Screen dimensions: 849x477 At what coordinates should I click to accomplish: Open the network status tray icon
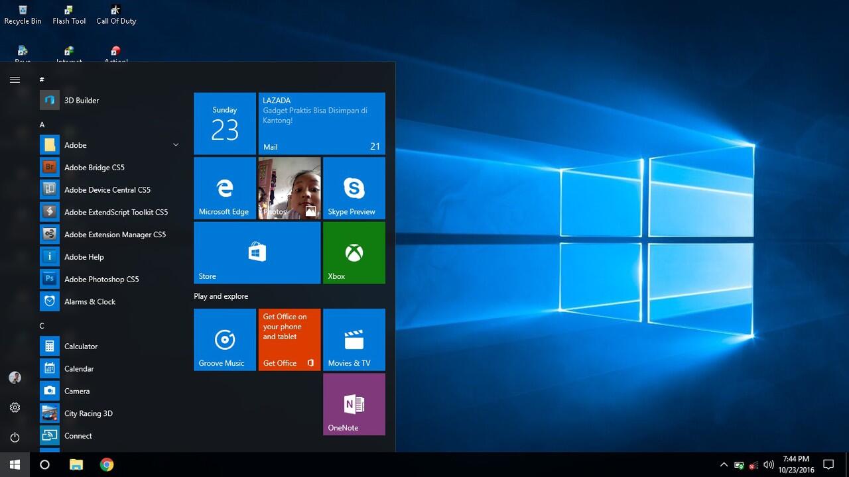tap(753, 465)
